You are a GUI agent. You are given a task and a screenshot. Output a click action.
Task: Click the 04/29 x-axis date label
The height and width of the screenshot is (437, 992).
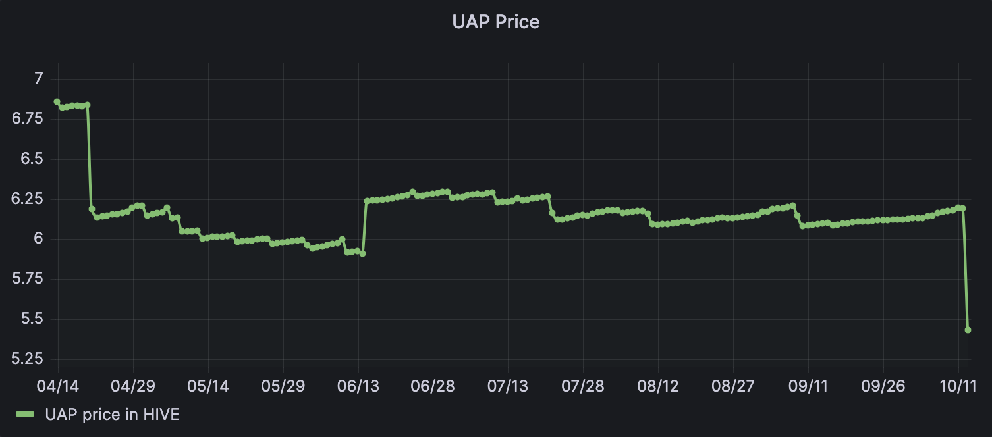click(133, 386)
